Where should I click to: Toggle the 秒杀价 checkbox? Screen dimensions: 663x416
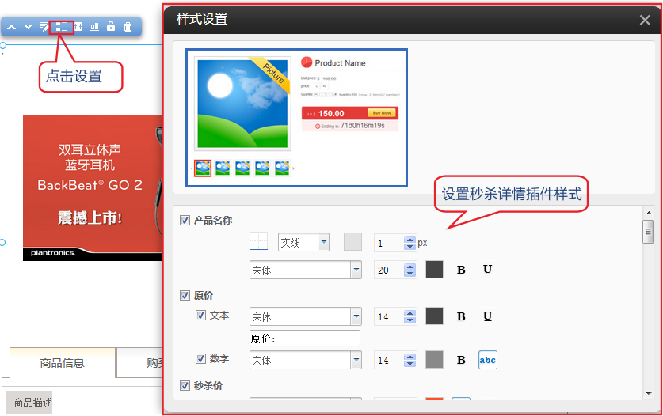pyautogui.click(x=185, y=386)
